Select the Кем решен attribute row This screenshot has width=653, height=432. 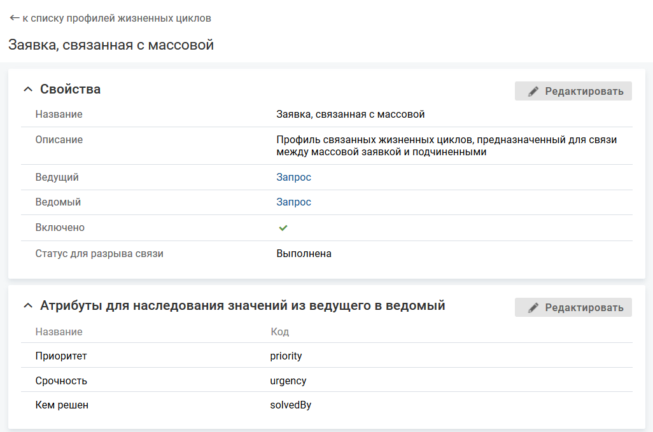coord(62,405)
